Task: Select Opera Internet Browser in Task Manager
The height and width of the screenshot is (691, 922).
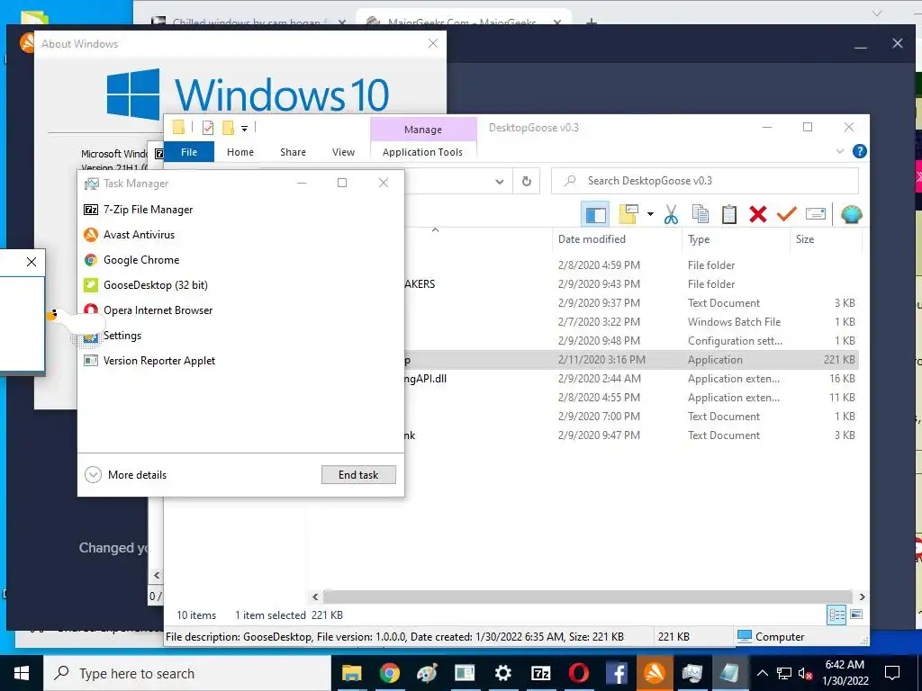Action: [x=240, y=310]
